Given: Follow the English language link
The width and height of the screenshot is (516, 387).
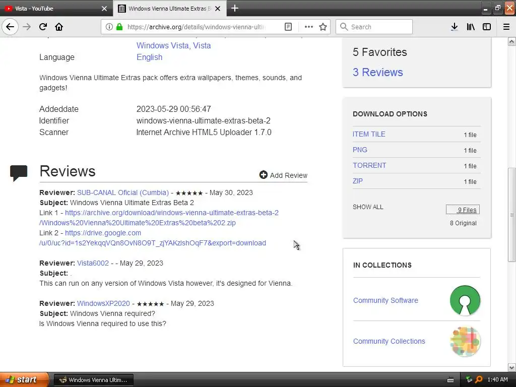Looking at the screenshot, I should coord(149,57).
